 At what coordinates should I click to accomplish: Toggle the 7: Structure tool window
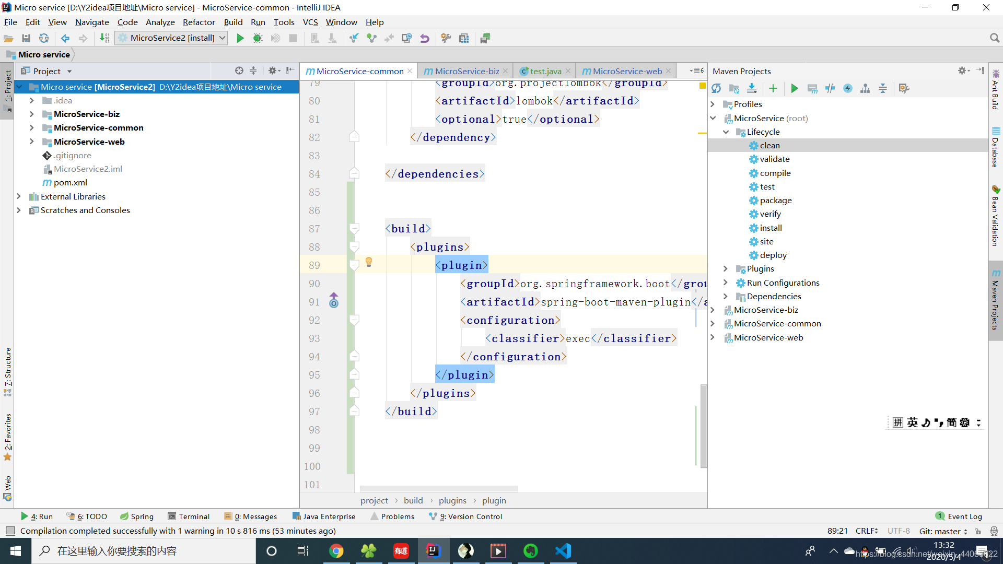[x=7, y=372]
